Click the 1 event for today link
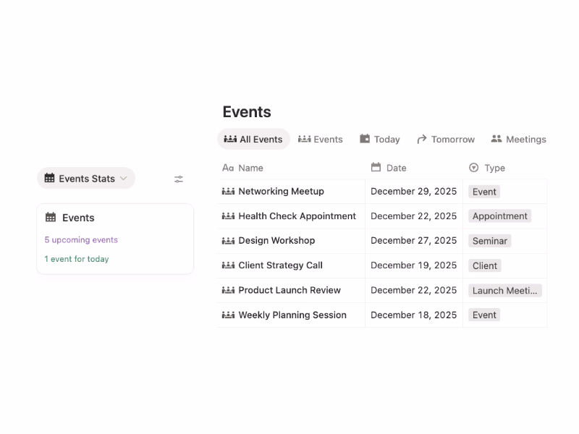579x434 pixels. click(x=77, y=259)
